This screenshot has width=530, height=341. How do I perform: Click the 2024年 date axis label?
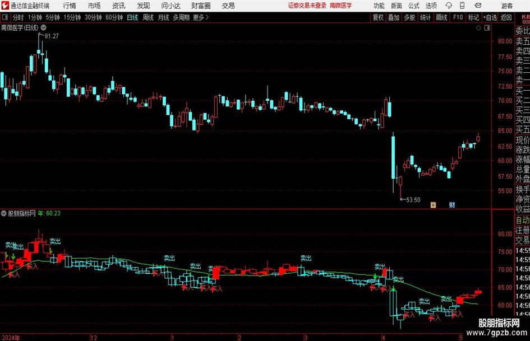[x=11, y=338]
